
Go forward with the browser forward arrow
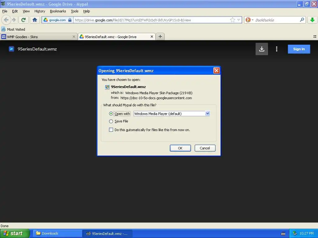click(x=14, y=20)
